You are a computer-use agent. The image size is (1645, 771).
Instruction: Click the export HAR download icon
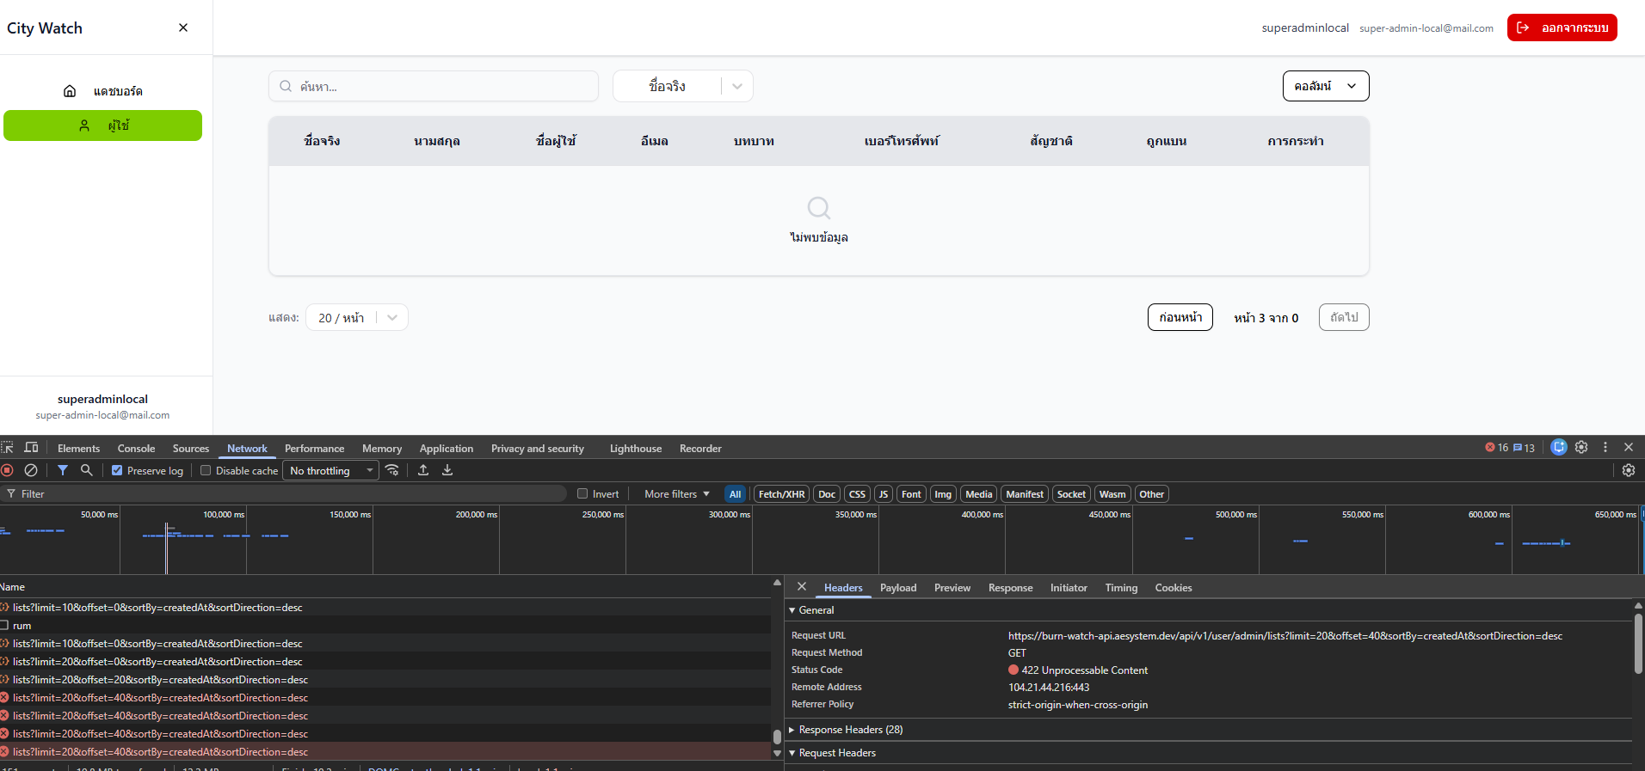click(447, 470)
